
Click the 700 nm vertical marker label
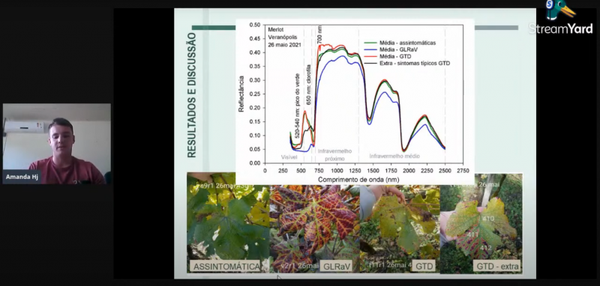click(320, 34)
